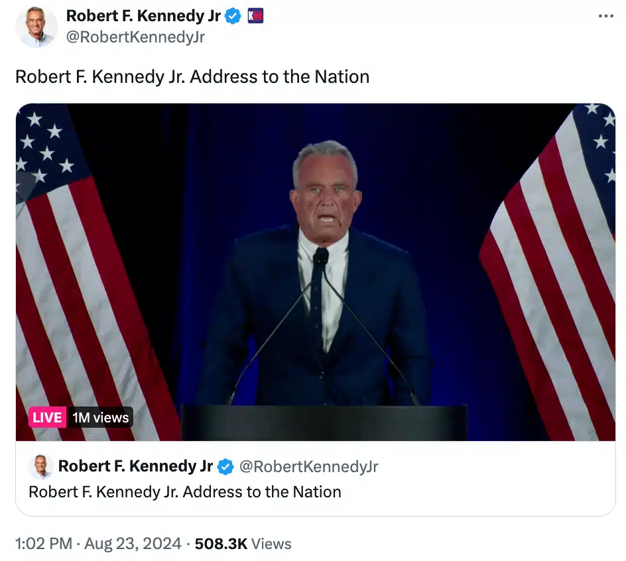This screenshot has width=626, height=561.
Task: Click the verified badge in the quoted post
Action: tap(225, 466)
